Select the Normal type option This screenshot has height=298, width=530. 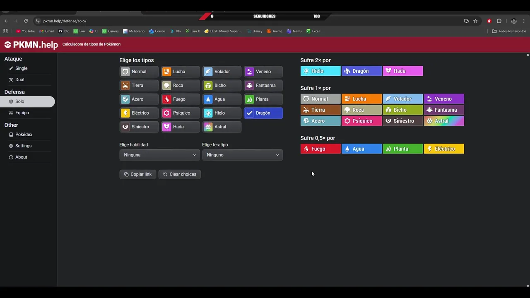(x=139, y=72)
